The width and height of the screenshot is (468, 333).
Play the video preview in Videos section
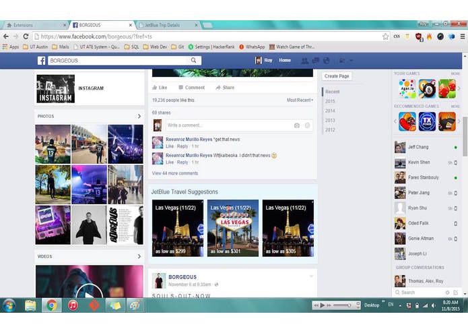[x=90, y=294]
